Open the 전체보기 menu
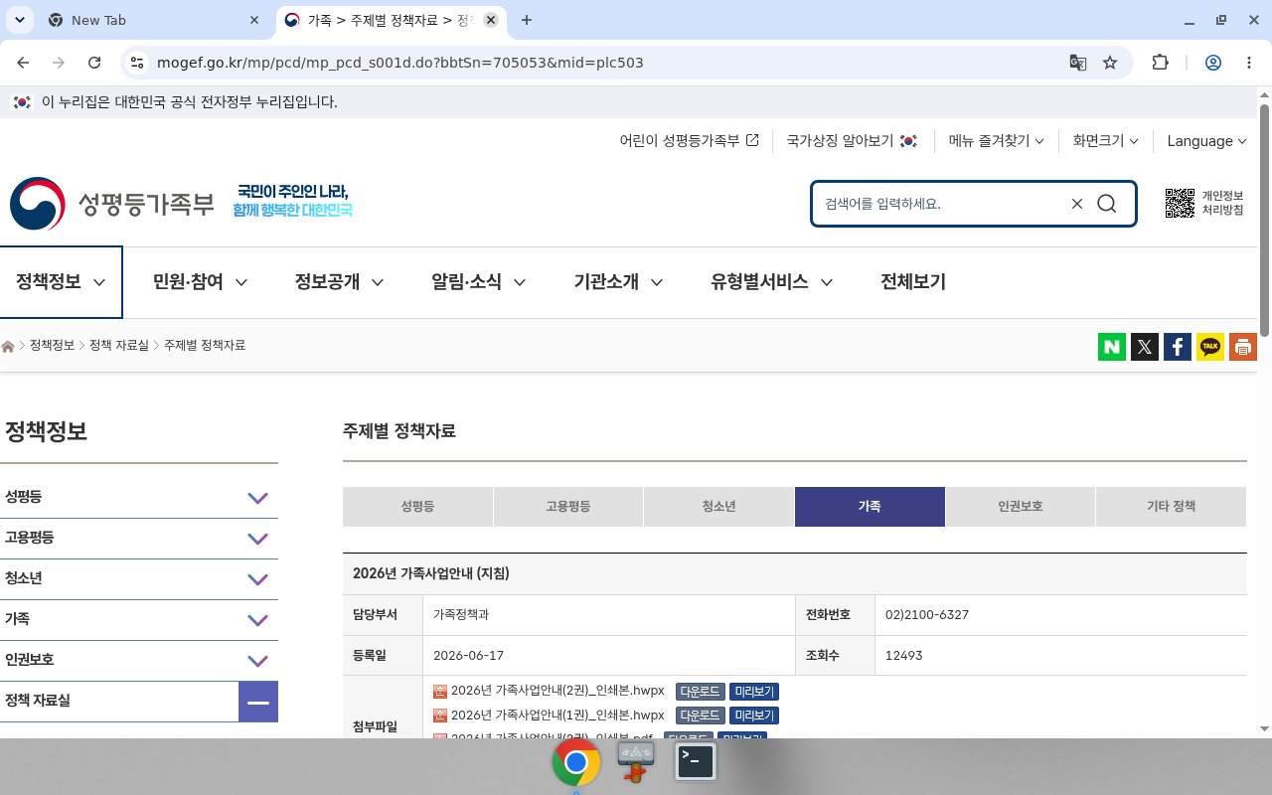The width and height of the screenshot is (1272, 795). point(913,282)
